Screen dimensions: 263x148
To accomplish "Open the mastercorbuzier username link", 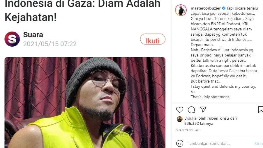I will 206,8.
